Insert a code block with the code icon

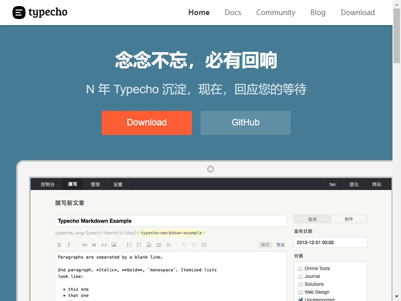(104, 245)
